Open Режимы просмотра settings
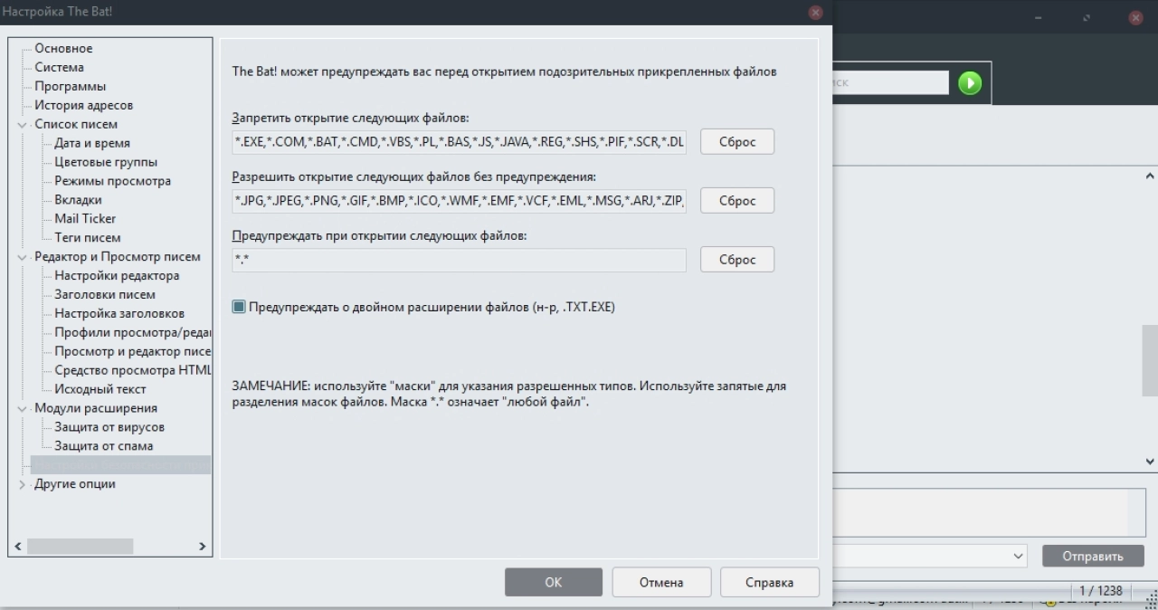This screenshot has width=1158, height=610. click(x=112, y=182)
